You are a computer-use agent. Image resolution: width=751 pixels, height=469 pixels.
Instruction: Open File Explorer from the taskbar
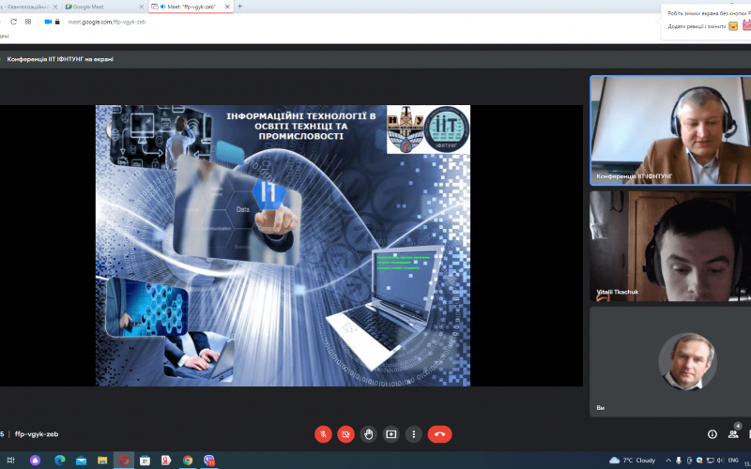102,461
